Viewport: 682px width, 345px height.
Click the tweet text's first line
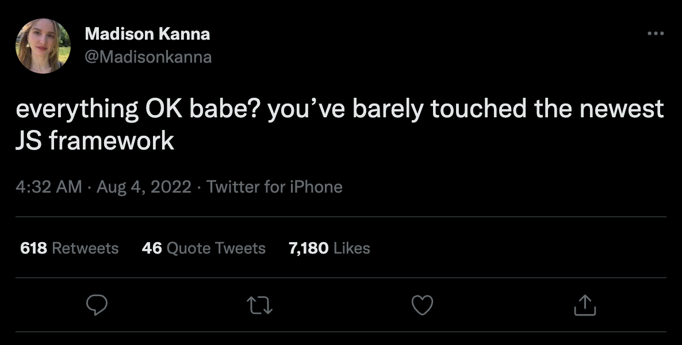(x=339, y=109)
